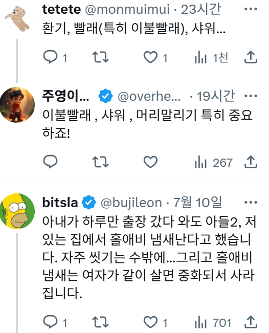The width and height of the screenshot is (269, 333).
Task: Retweet bitsla's post
Action: point(100,322)
